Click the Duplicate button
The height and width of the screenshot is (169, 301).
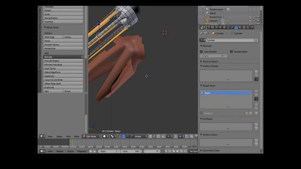(63, 87)
